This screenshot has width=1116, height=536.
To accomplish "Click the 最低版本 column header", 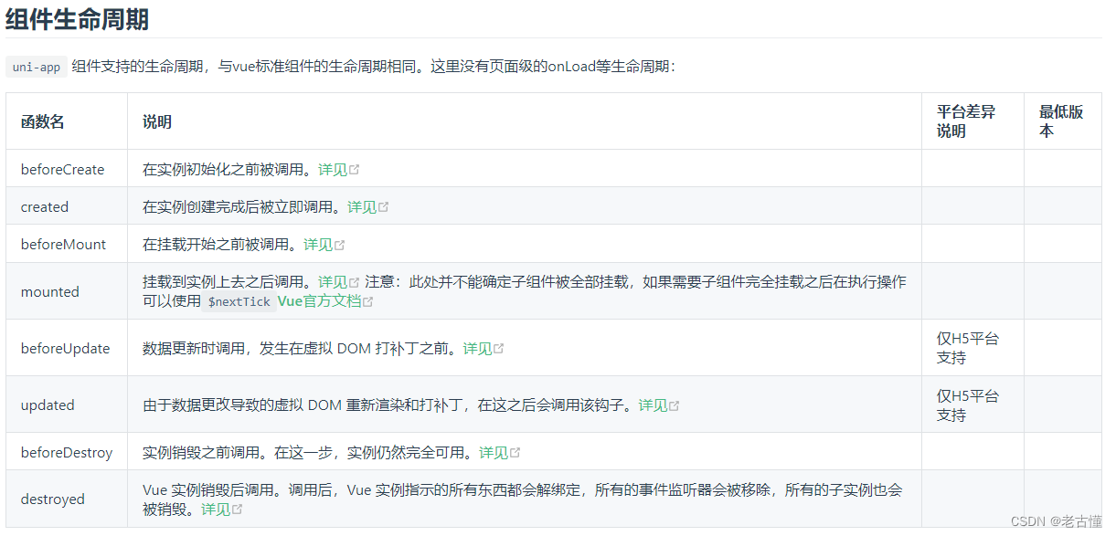I will (x=1061, y=121).
